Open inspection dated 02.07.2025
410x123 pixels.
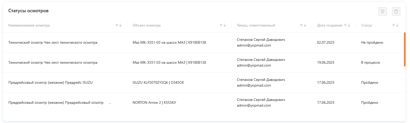[x=326, y=42]
